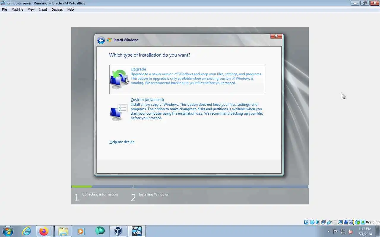380x237 pixels.
Task: Open the Machine menu
Action: coord(17,9)
